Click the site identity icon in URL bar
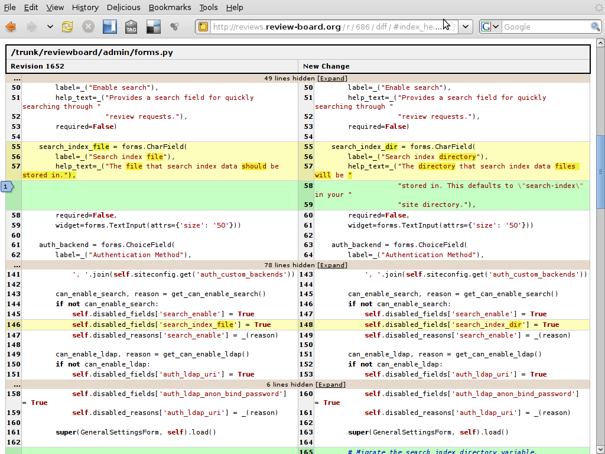Image resolution: width=605 pixels, height=454 pixels. (x=203, y=27)
